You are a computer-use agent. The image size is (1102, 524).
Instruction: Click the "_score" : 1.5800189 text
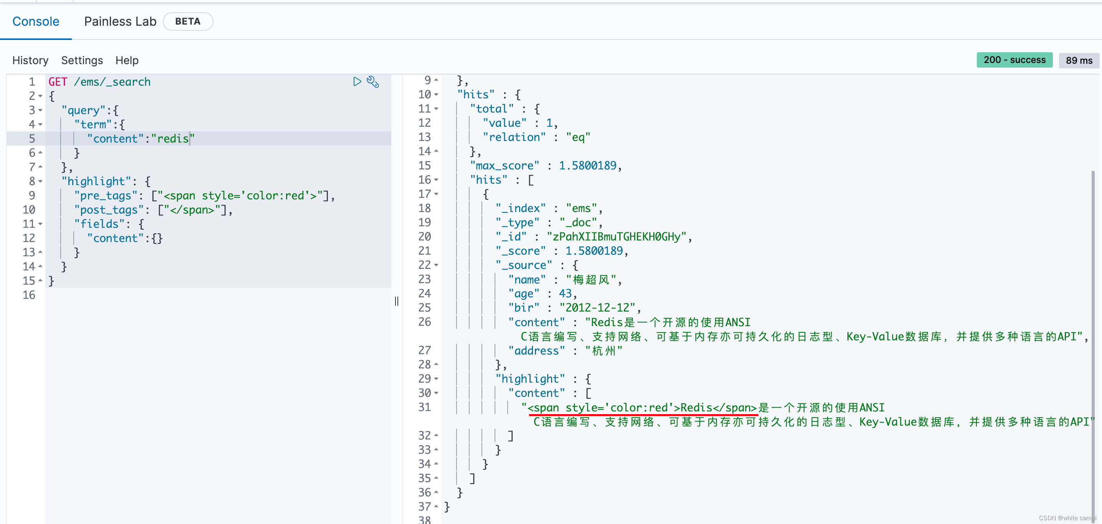[562, 251]
